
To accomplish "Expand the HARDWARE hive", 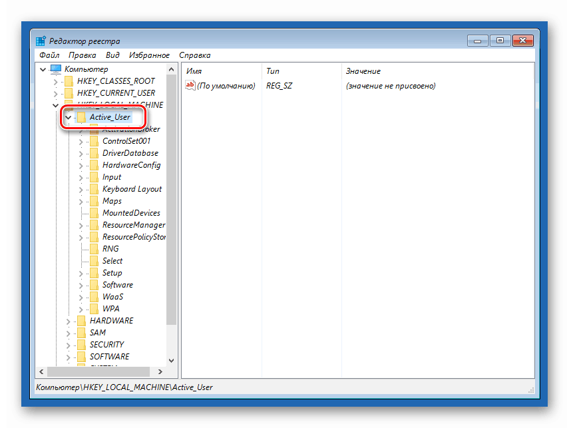I will (x=69, y=321).
